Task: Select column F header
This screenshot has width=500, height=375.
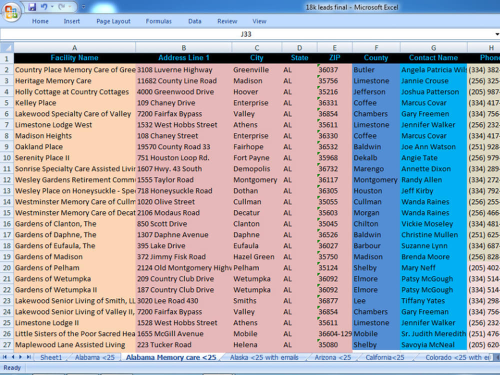Action: click(x=376, y=48)
